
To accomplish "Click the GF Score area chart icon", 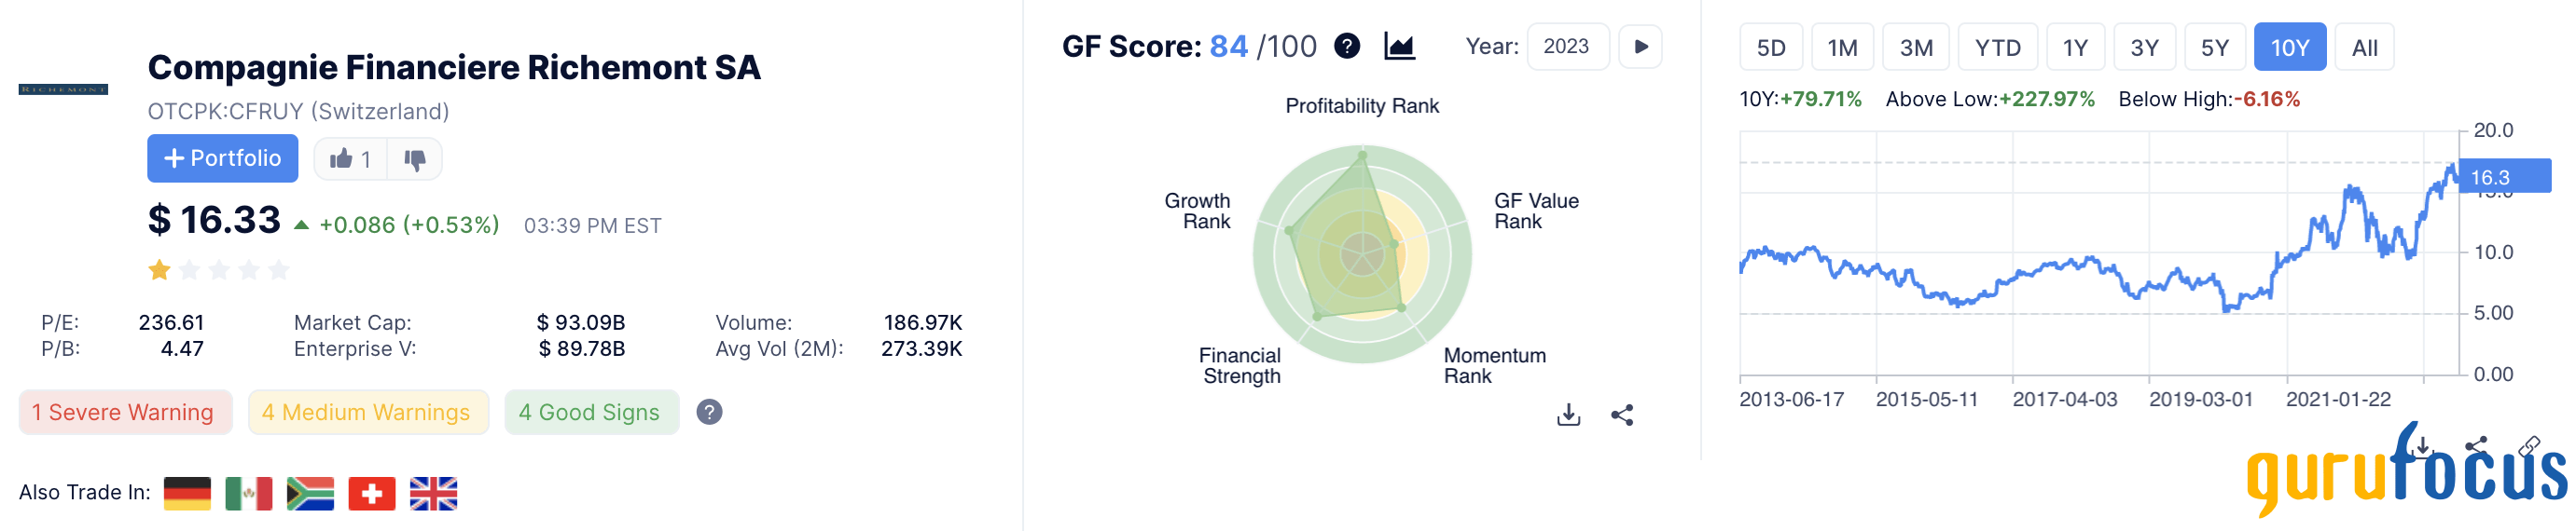I will point(1399,46).
